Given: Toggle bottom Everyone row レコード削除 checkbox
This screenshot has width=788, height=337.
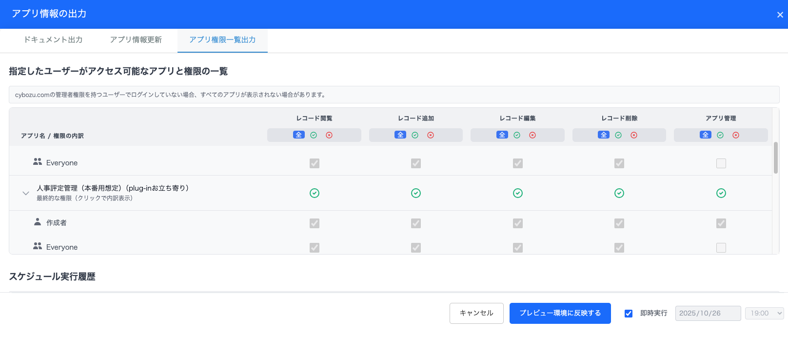Looking at the screenshot, I should click(619, 248).
